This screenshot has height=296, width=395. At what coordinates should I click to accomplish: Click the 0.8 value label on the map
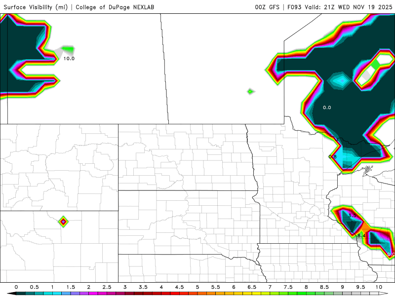332,156
